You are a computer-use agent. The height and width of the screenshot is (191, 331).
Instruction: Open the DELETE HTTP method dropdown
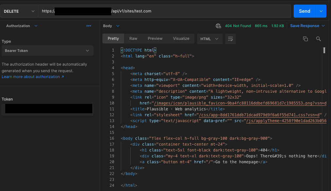[x=19, y=11]
